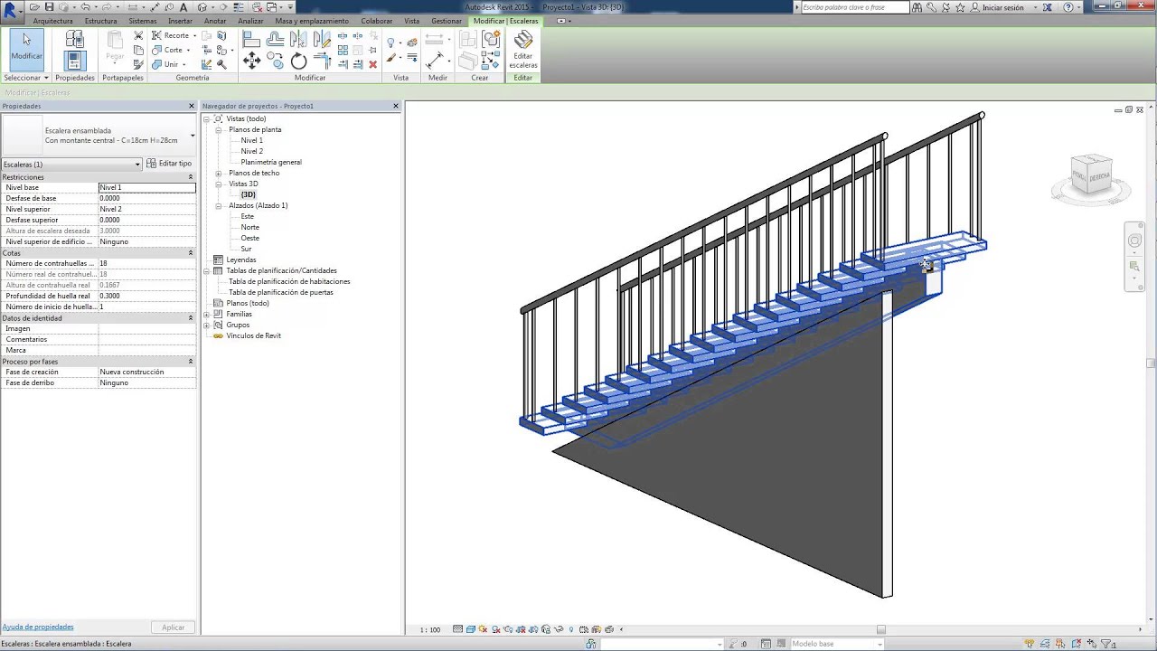Toggle Select Elements by Face in status bar

(x=1076, y=644)
